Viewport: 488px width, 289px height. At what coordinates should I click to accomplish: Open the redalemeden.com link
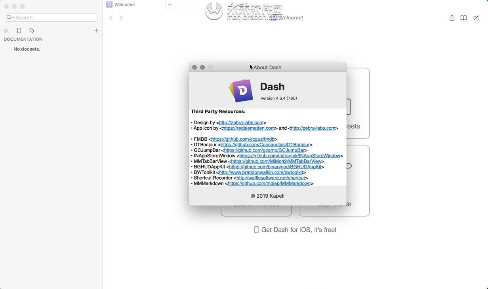pos(249,128)
